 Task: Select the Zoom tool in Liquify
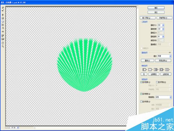[3, 46]
